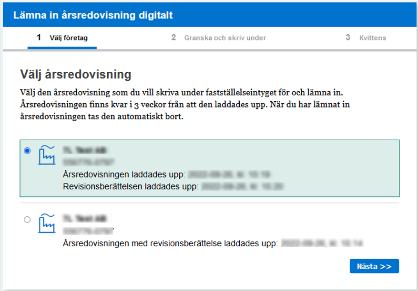Click the step number 2 indicator
Screen dimensions: 418x291
(x=174, y=38)
